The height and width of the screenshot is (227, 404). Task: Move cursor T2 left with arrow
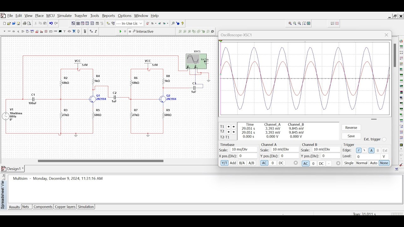pos(229,132)
